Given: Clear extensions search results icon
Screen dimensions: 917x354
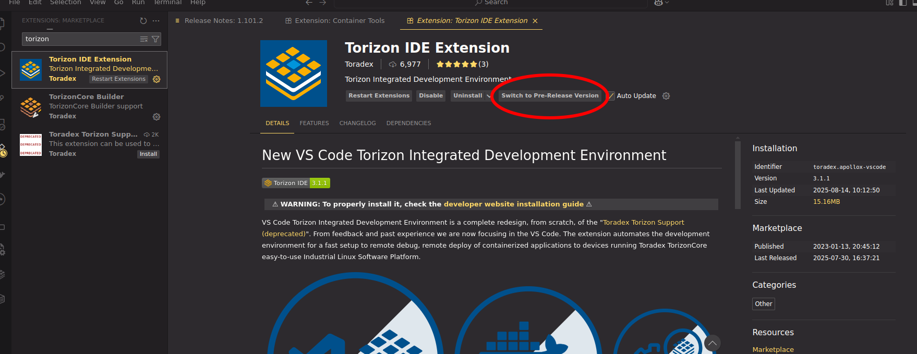Looking at the screenshot, I should click(144, 39).
